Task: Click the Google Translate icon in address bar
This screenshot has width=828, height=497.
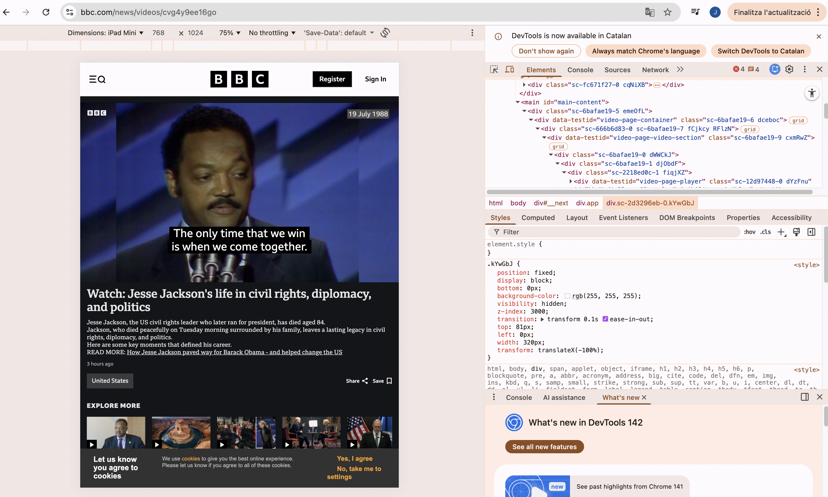Action: [650, 12]
